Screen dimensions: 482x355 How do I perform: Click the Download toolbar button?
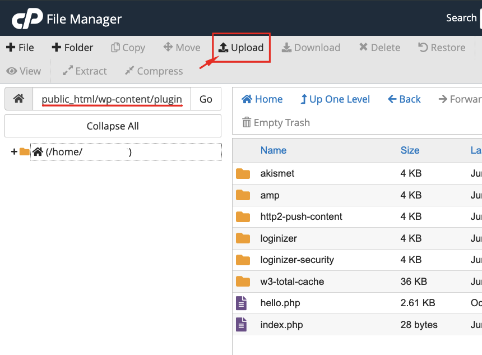311,47
